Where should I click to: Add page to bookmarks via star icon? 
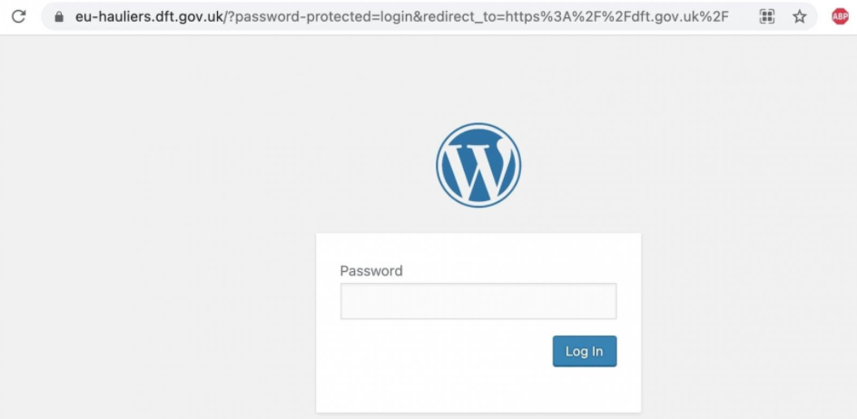(799, 16)
